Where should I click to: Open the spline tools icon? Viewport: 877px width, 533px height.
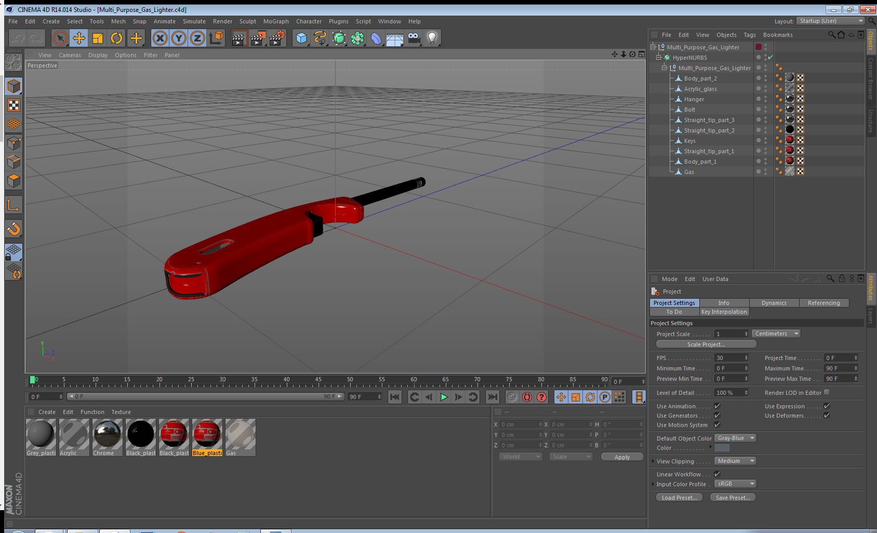point(320,38)
